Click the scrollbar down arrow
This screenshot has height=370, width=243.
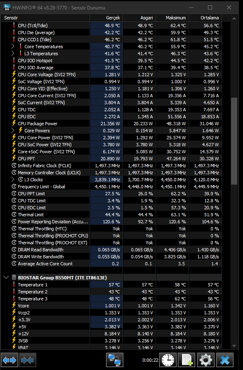(234, 346)
